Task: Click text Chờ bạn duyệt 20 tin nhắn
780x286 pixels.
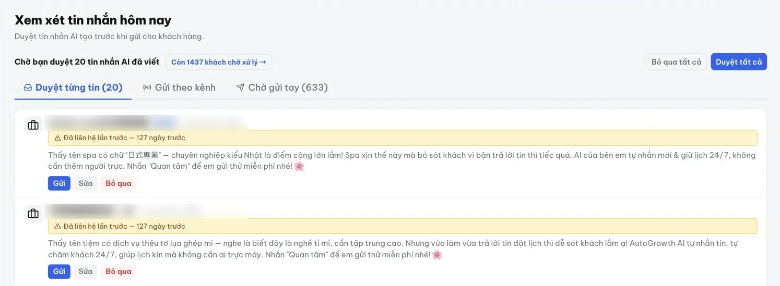Action: (x=87, y=62)
